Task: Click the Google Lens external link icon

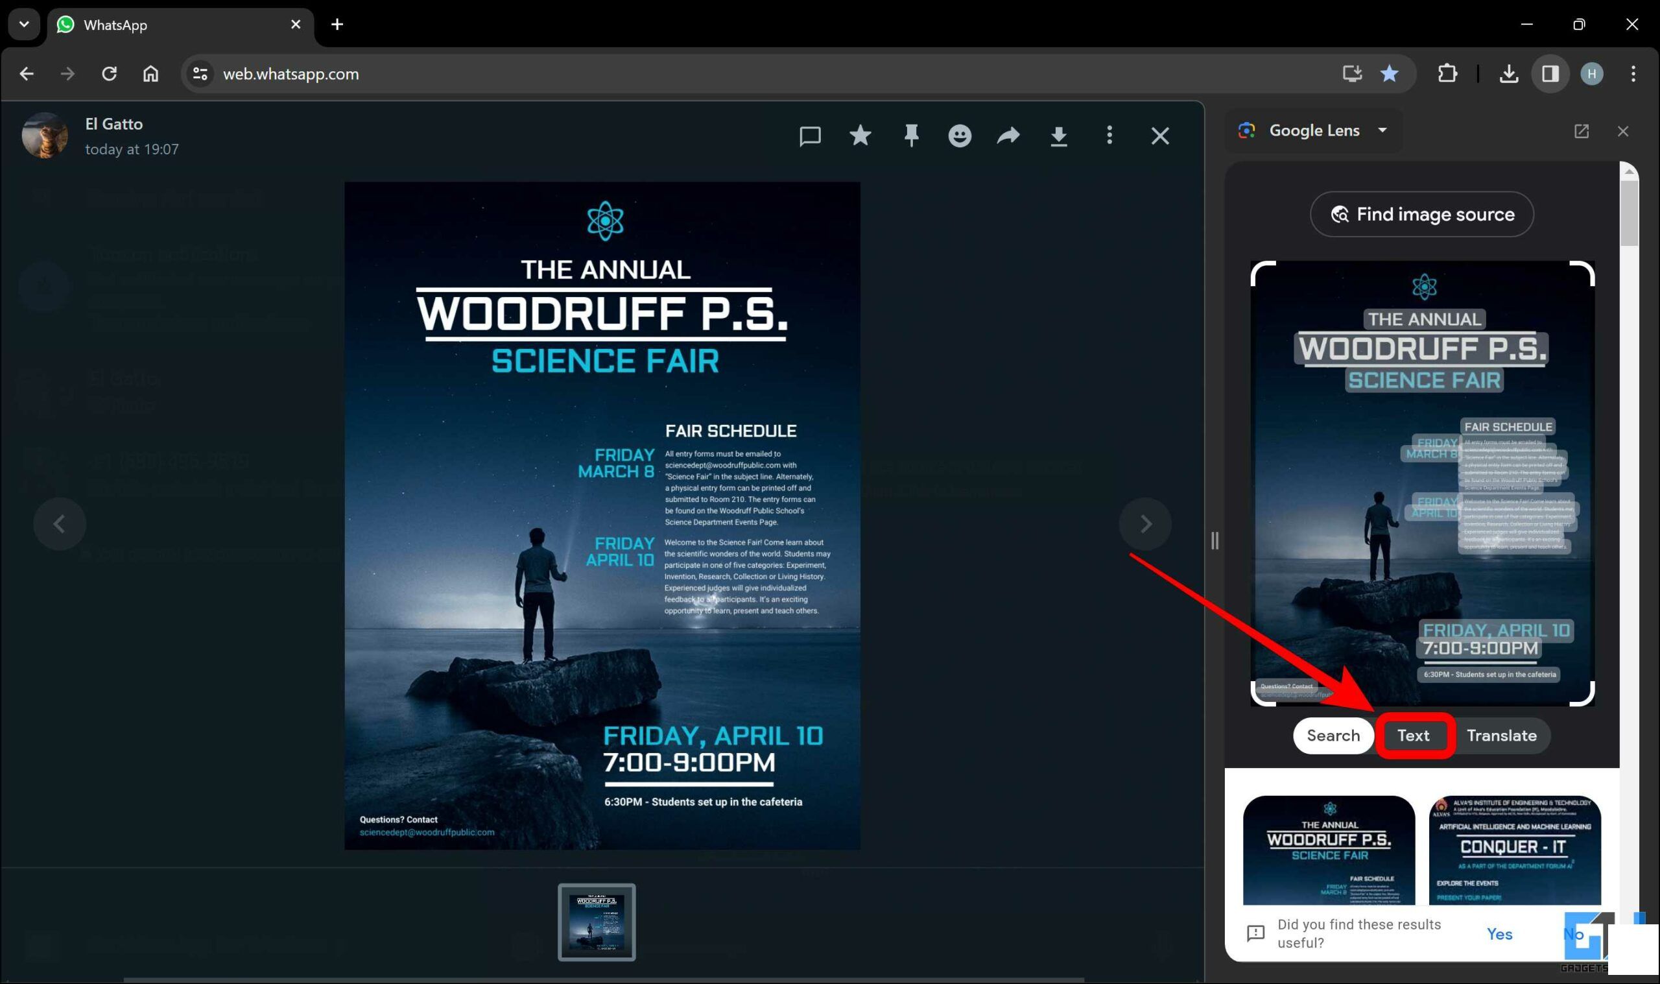Action: click(1582, 130)
